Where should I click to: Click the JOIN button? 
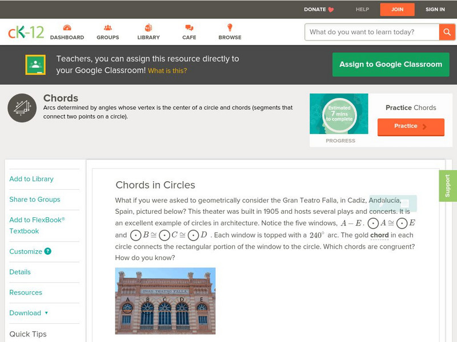397,10
